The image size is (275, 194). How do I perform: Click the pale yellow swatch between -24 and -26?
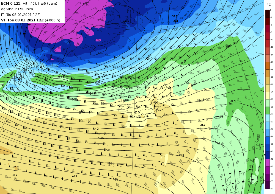click(x=268, y=95)
